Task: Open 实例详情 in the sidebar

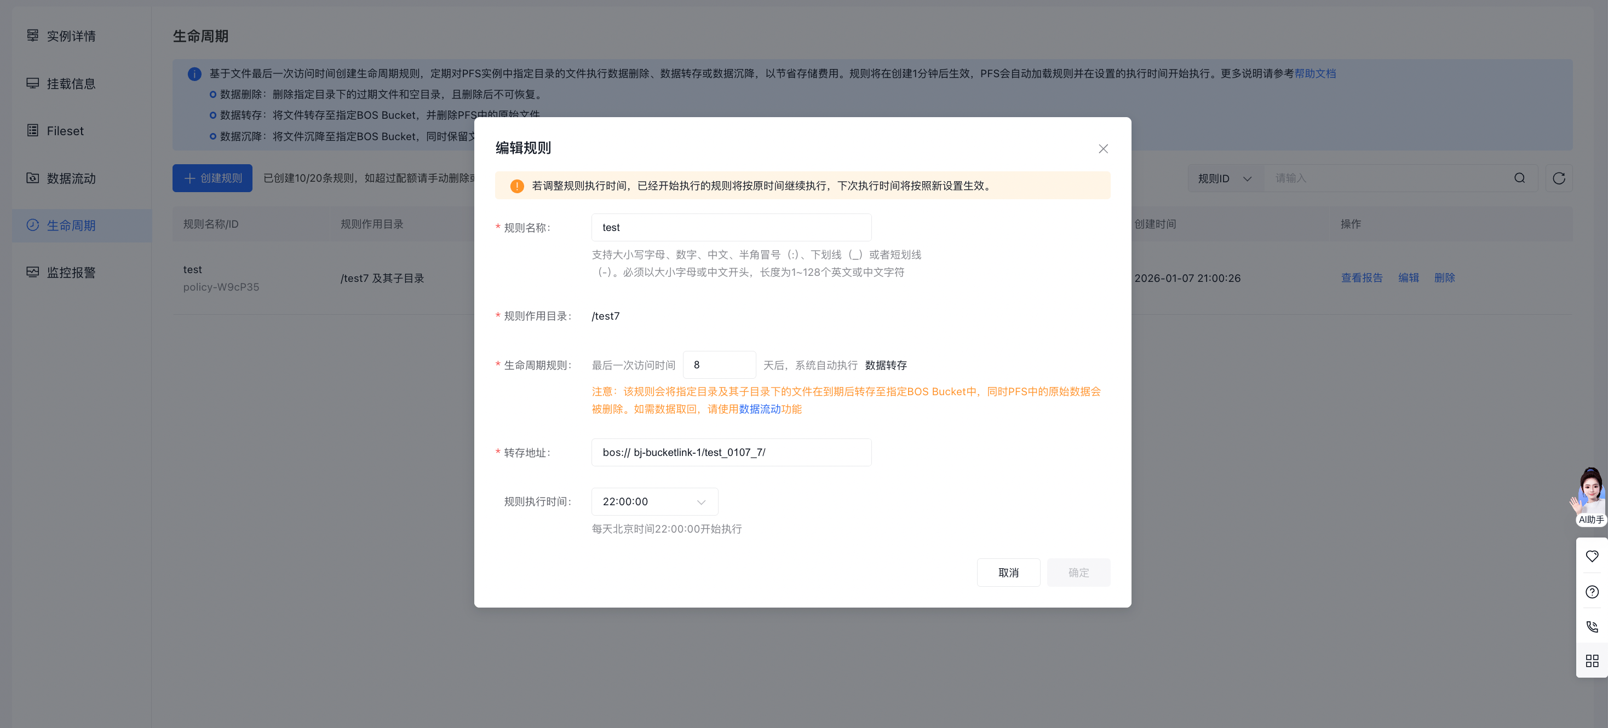Action: (x=71, y=36)
